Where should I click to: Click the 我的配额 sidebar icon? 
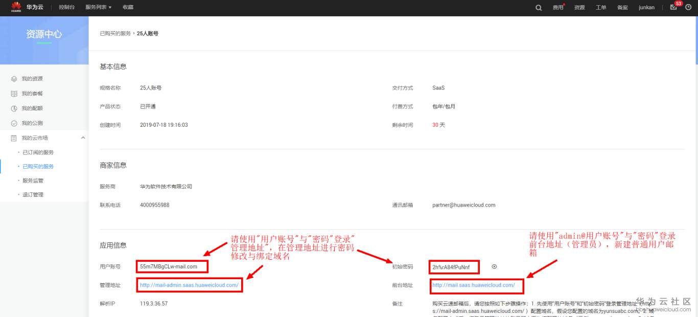(x=14, y=108)
